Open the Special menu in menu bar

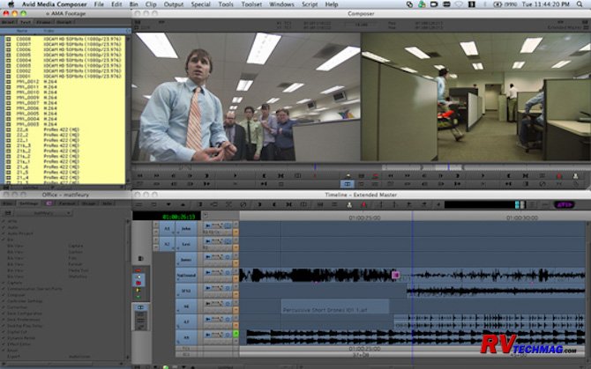(200, 4)
